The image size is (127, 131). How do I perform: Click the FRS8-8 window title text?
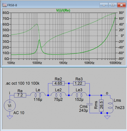[x=12, y=5]
